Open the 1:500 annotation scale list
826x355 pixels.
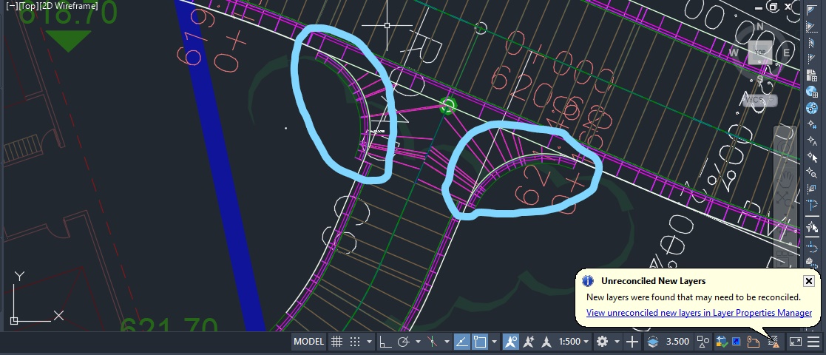[574, 342]
